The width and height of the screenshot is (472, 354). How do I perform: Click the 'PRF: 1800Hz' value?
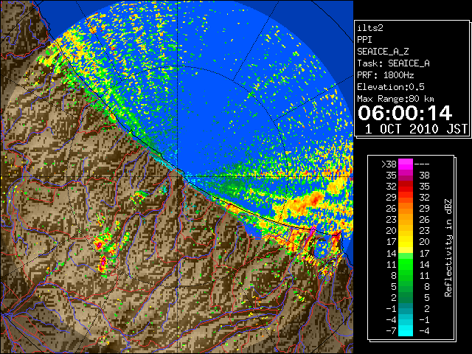coord(385,75)
